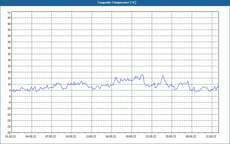Screen dimensions: 230x144
Task: Click the date label '07.05.22'
Action: [51, 137]
